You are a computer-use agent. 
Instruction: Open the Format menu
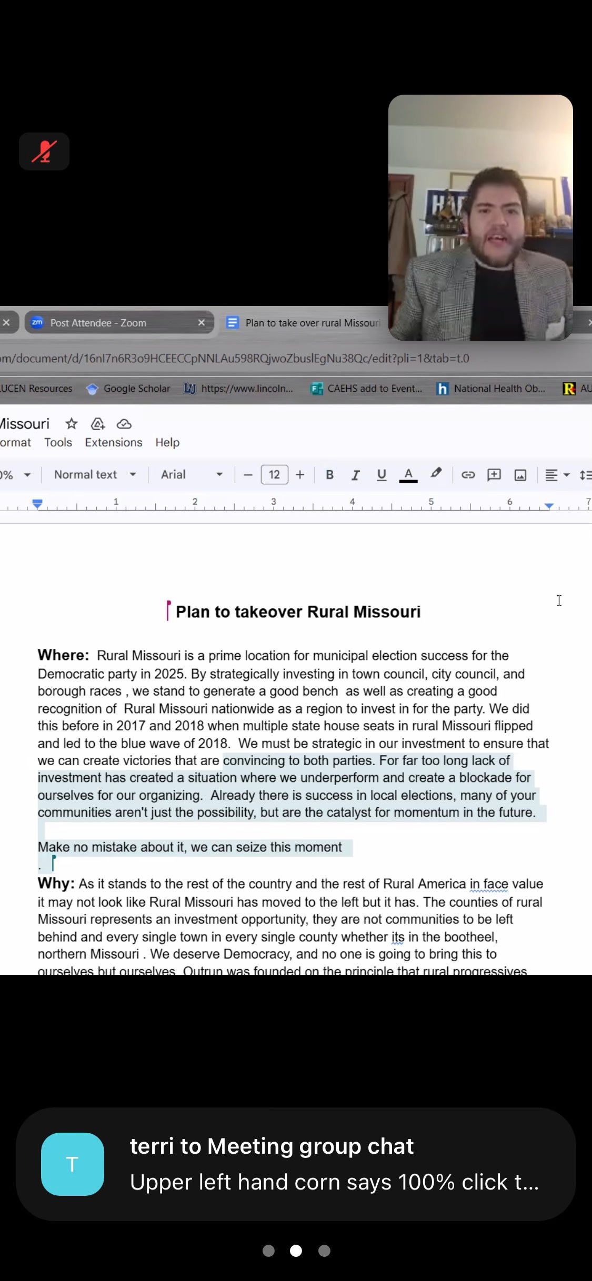pos(15,443)
